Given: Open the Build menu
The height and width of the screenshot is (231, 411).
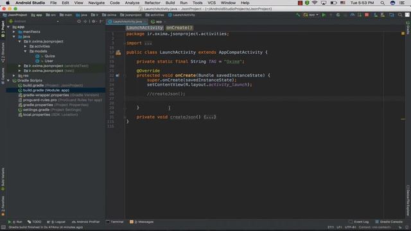Looking at the screenshot, I should (x=170, y=3).
